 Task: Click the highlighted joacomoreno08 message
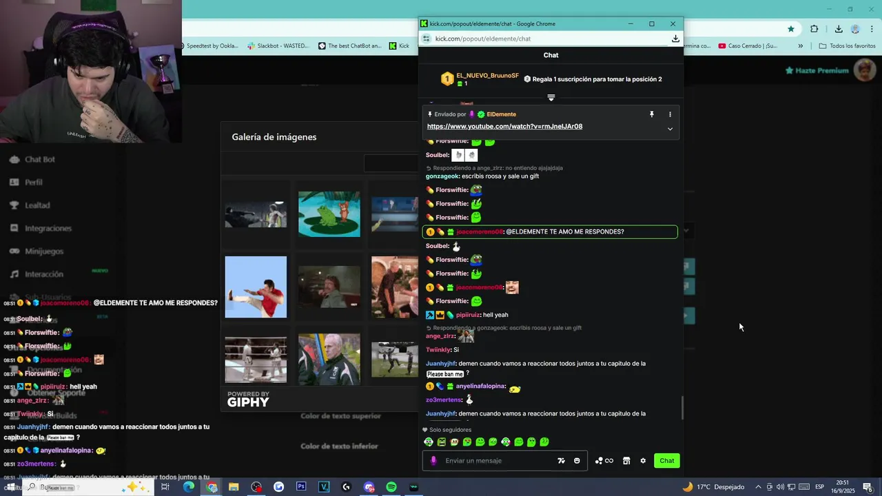tap(550, 232)
